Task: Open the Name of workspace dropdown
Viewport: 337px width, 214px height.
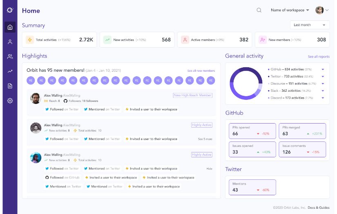Action: tap(290, 10)
